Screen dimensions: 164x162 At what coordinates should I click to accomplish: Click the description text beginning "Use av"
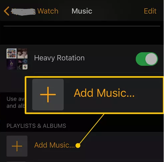[16, 102]
